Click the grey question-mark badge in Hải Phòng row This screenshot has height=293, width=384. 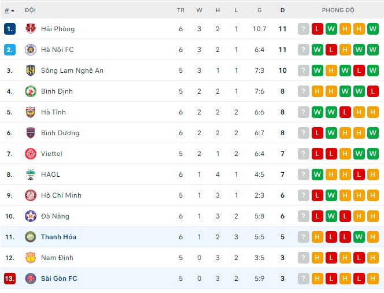point(304,29)
